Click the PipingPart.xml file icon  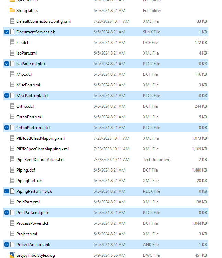[12, 181]
